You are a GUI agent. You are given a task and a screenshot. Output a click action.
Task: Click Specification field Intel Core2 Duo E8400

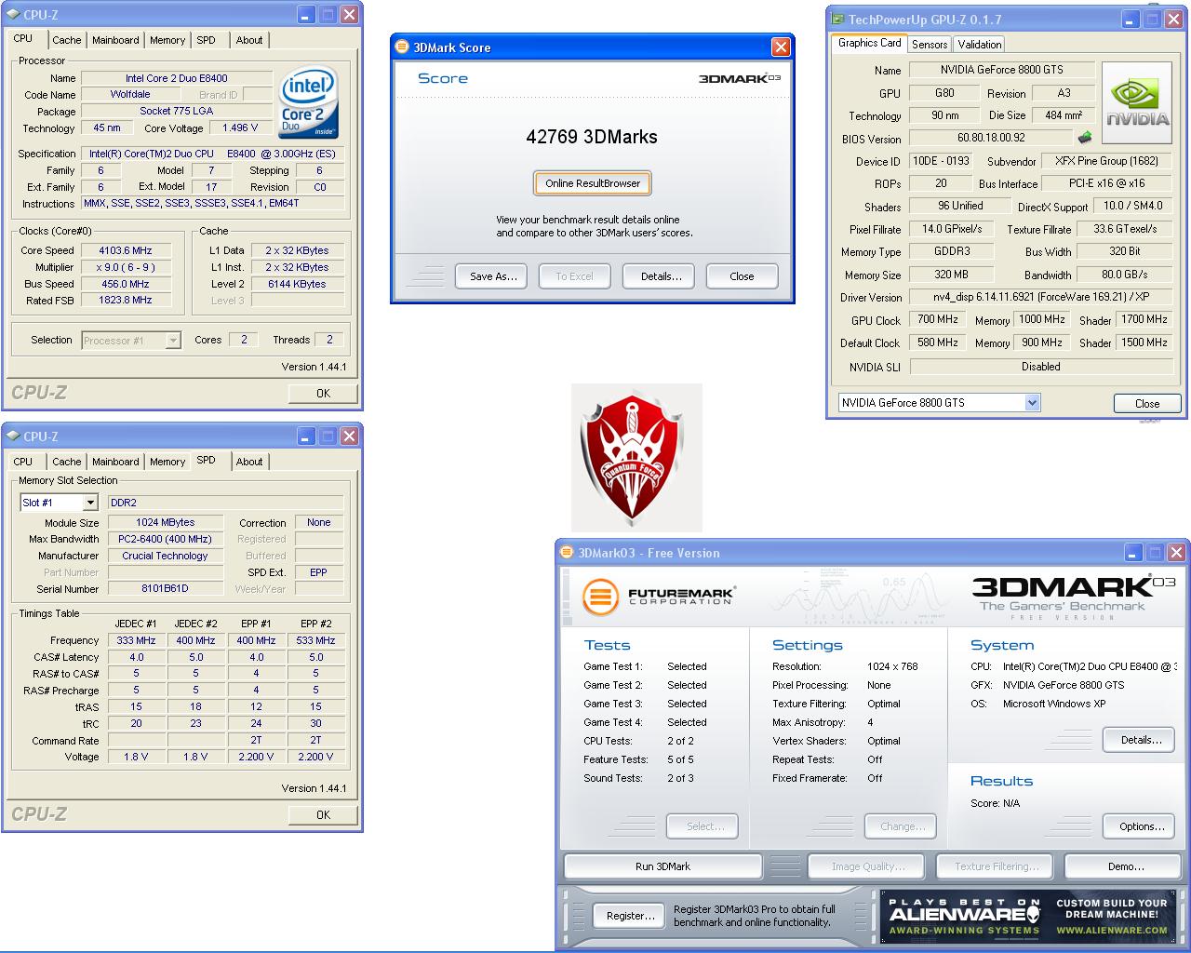[x=213, y=154]
